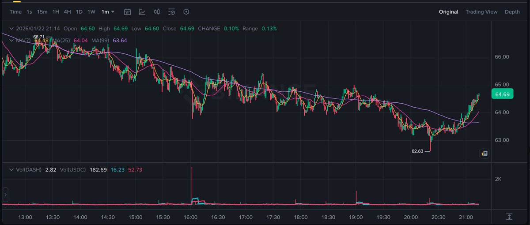Collapse the MA indicator row chevron
Viewport: 530px width, 225px height.
click(11, 41)
